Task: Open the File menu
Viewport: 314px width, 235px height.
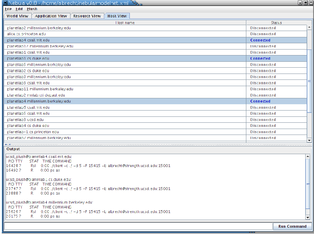Action: click(8, 9)
